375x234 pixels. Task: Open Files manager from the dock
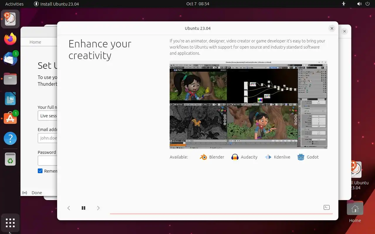click(10, 79)
